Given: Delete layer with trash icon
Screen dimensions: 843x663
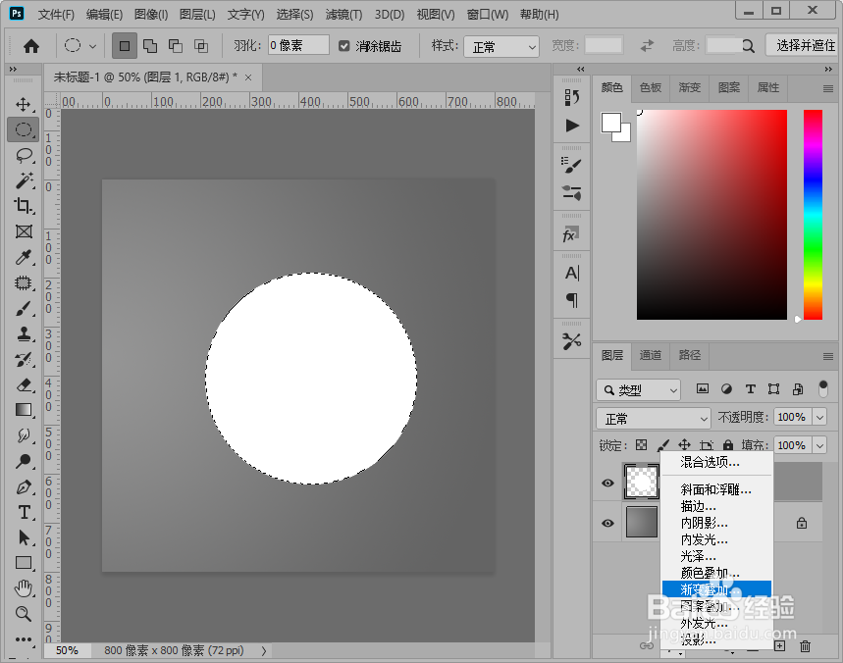Looking at the screenshot, I should pyautogui.click(x=805, y=645).
